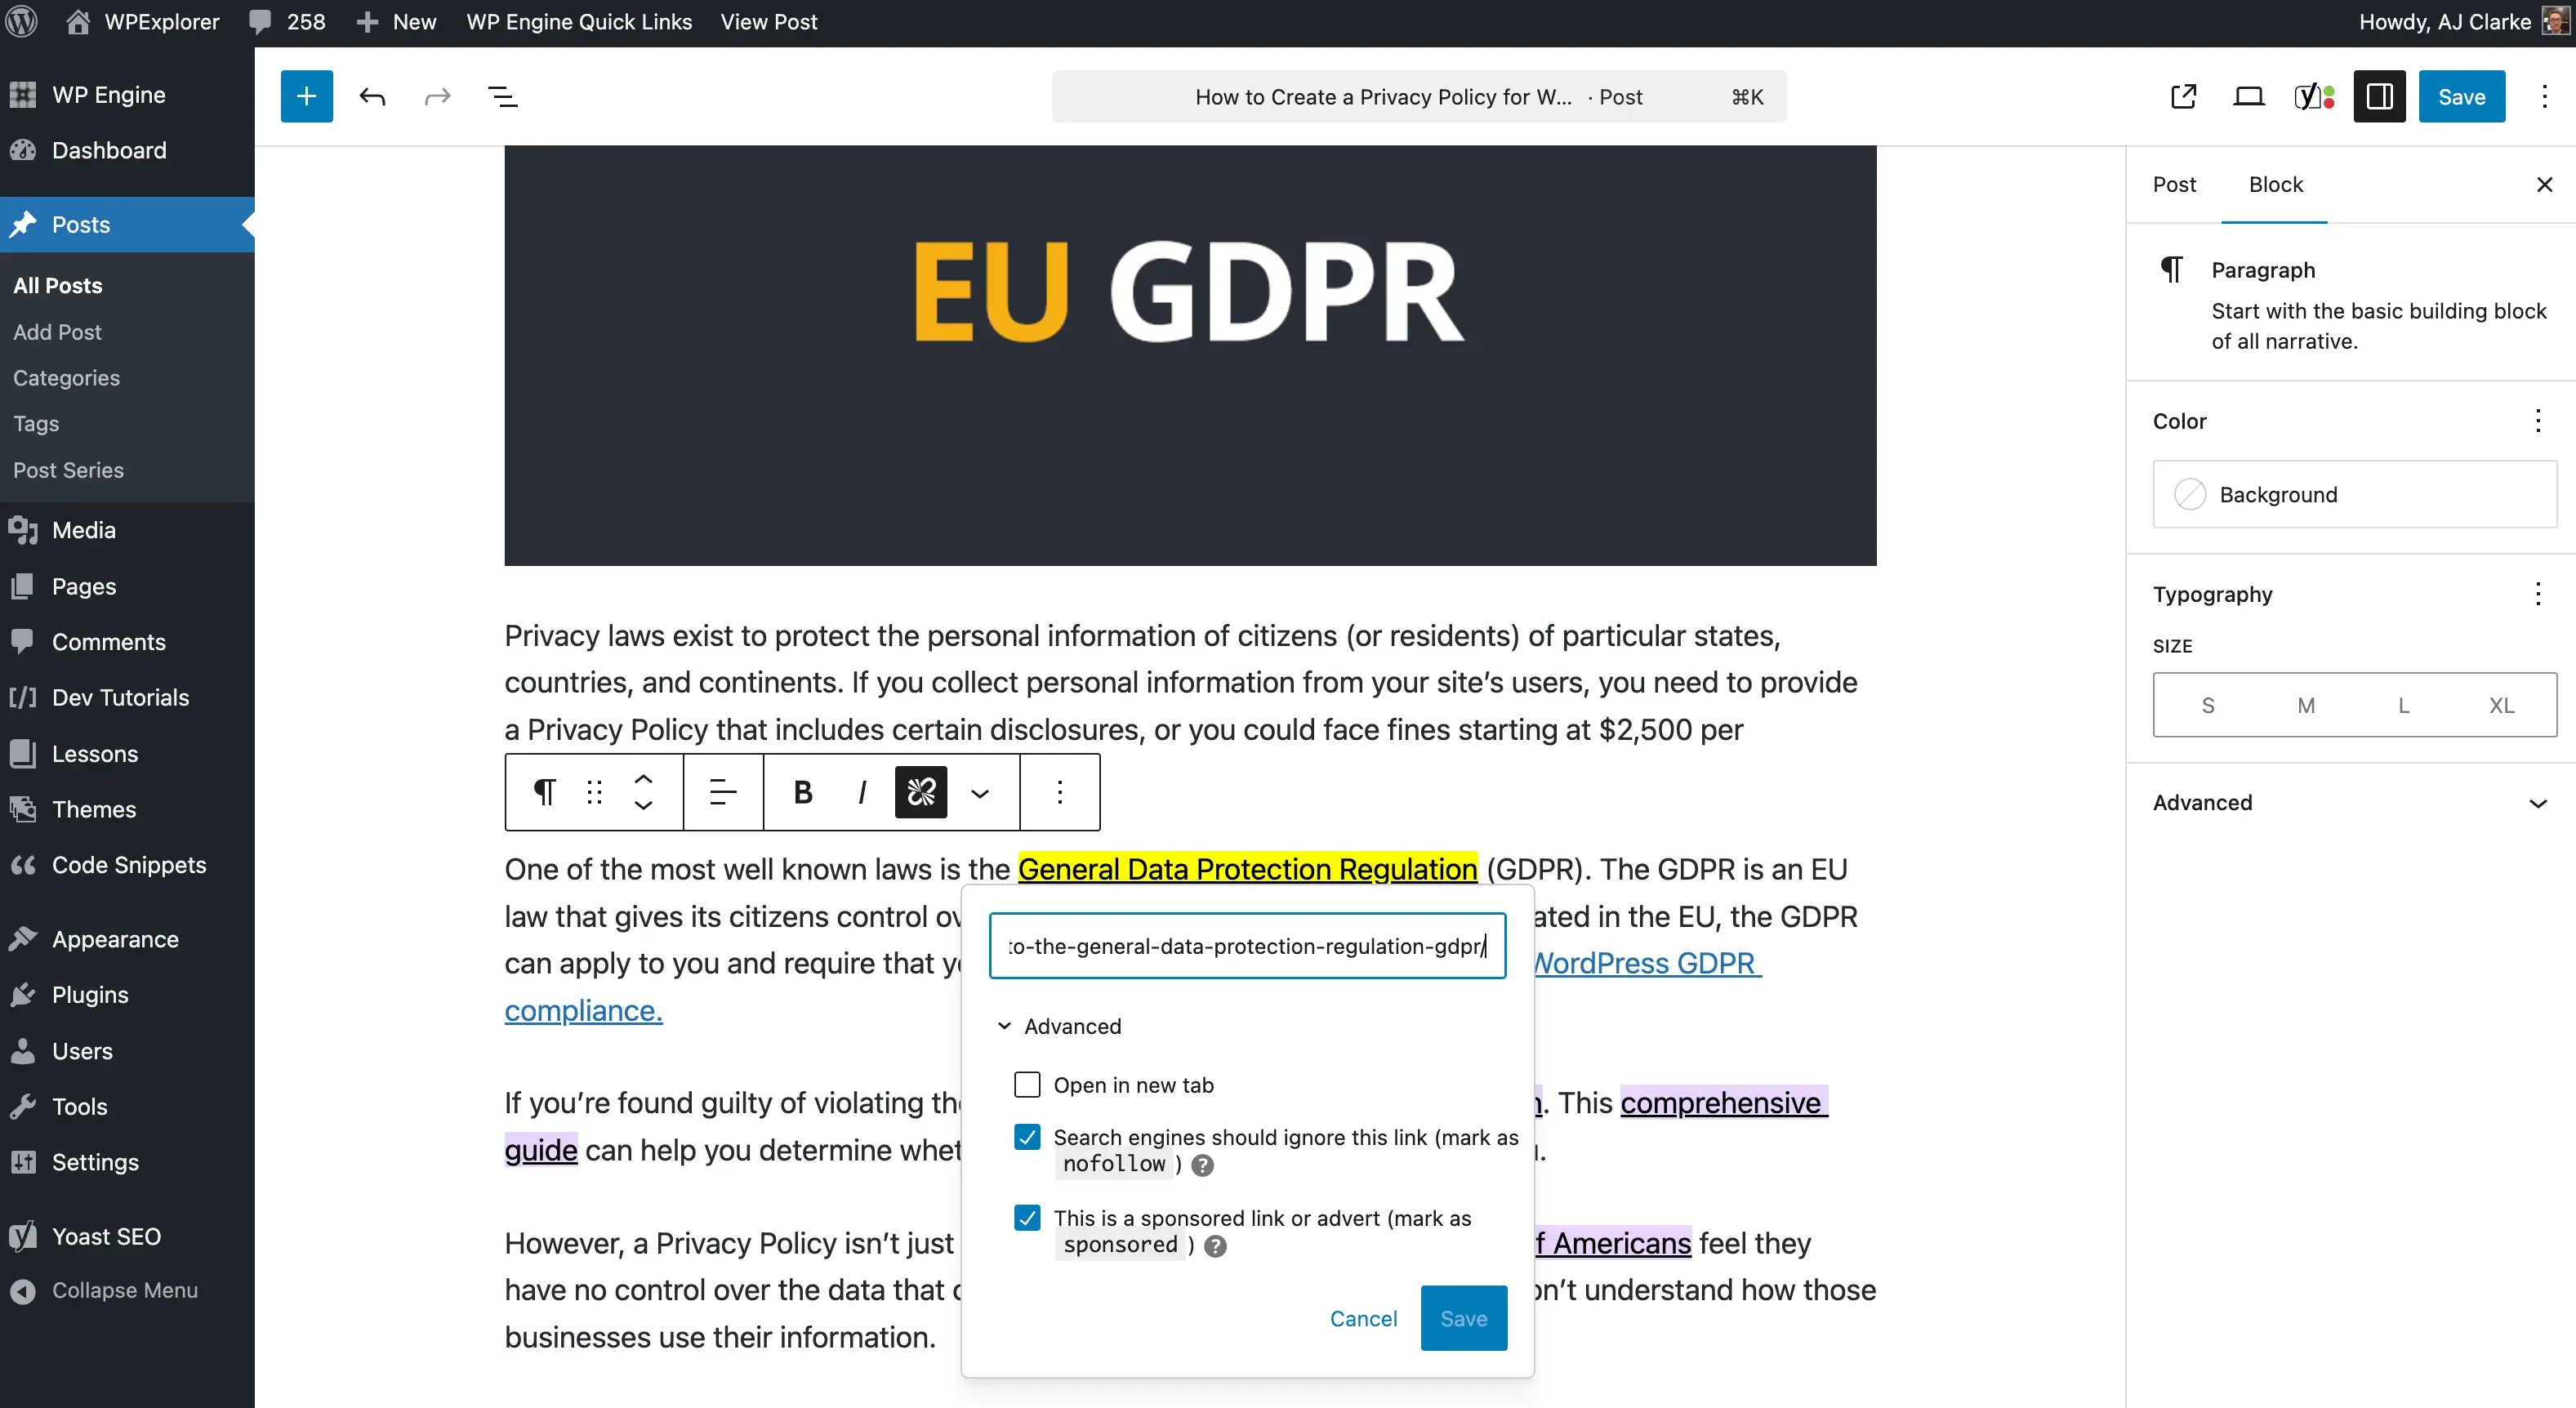Toggle the settings sidebar panel icon
Viewport: 2576px width, 1408px height.
click(2379, 96)
